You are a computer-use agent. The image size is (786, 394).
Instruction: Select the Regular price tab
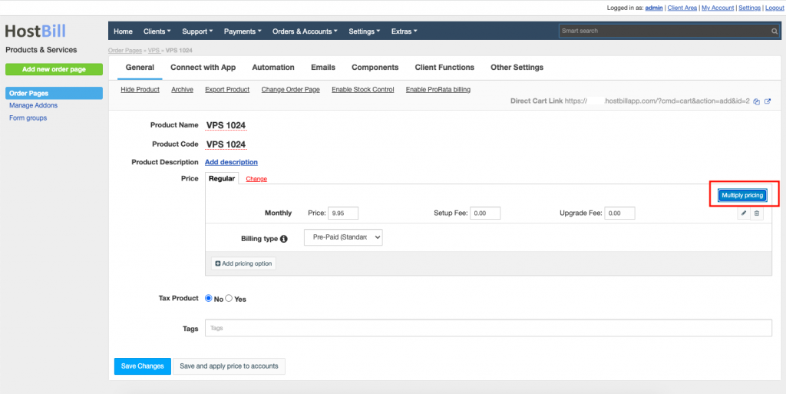coord(222,178)
